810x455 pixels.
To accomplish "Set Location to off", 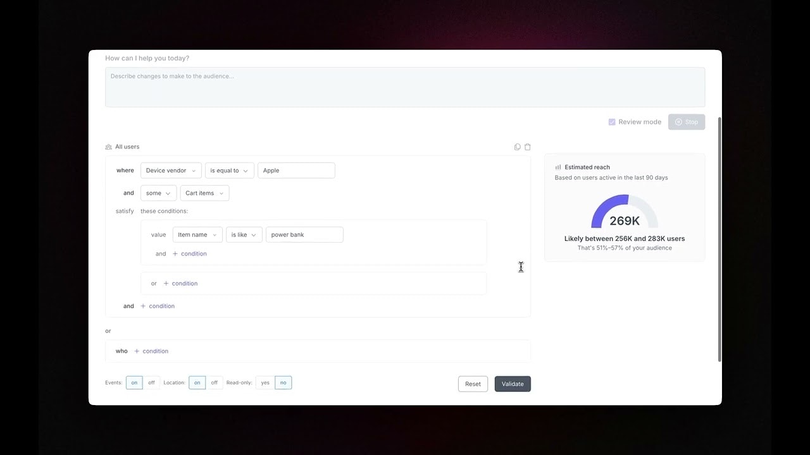I will tap(215, 382).
